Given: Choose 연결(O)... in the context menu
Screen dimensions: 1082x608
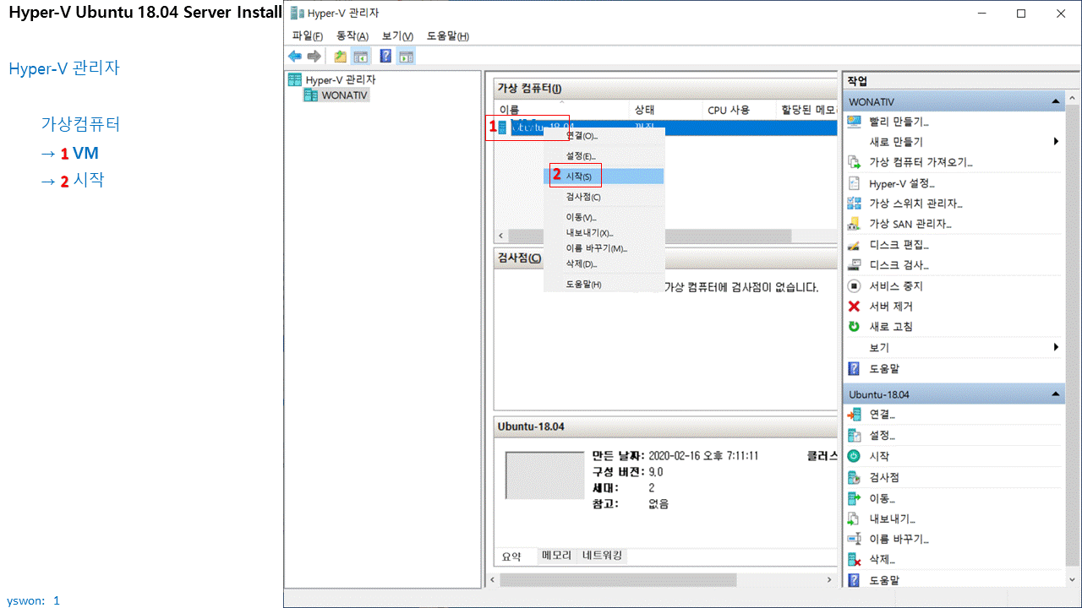Looking at the screenshot, I should pyautogui.click(x=604, y=136).
